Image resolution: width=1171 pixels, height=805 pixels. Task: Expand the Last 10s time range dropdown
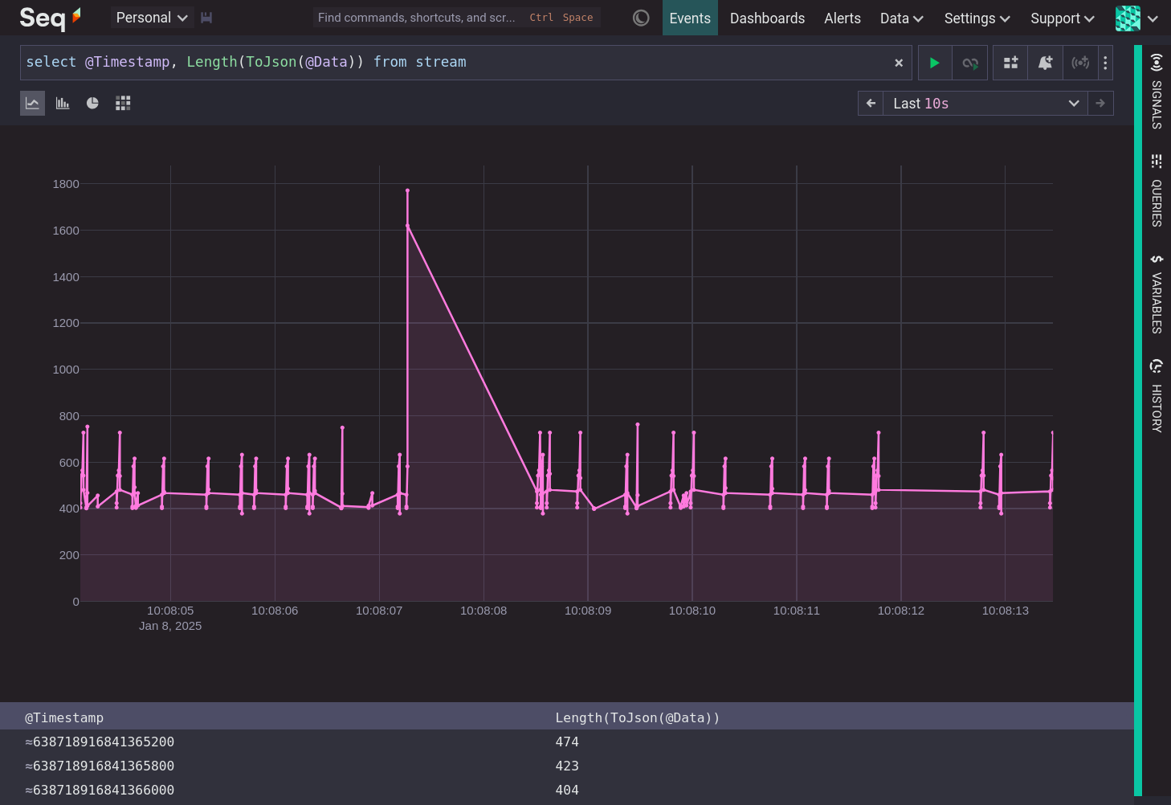[985, 104]
